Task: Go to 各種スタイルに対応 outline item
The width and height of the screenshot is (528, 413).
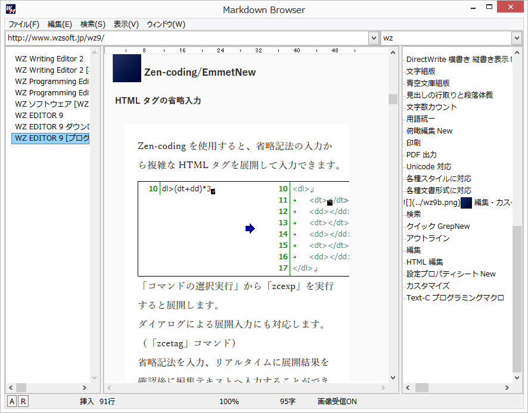Action: (x=439, y=179)
